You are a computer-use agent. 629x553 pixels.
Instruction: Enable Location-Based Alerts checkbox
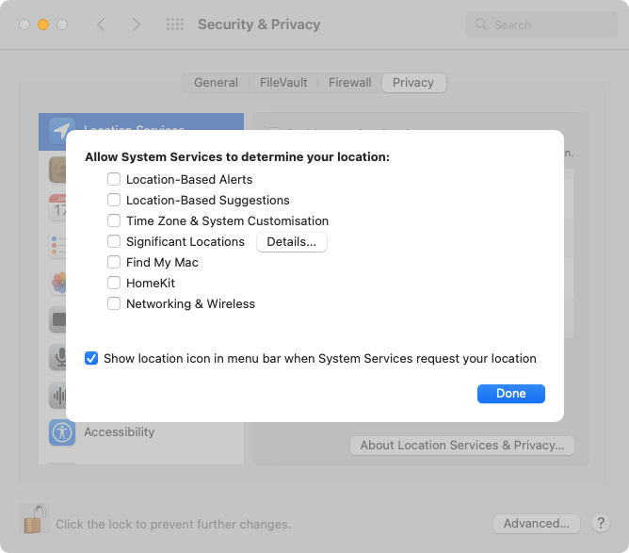(114, 179)
